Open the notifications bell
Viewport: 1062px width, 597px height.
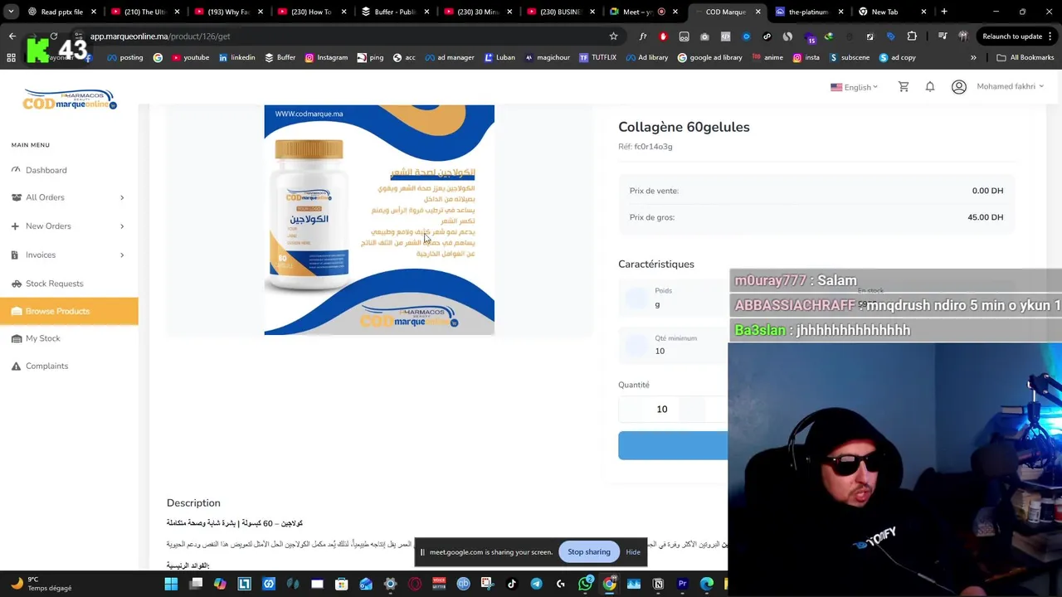point(930,86)
